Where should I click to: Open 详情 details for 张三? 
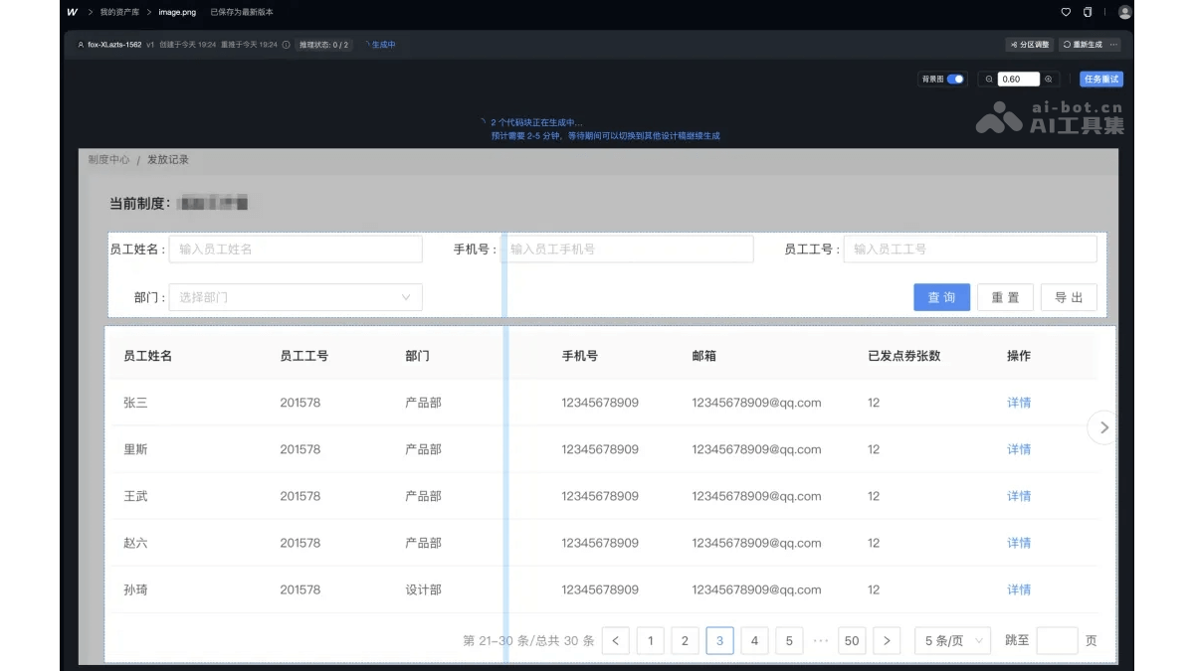(1019, 403)
